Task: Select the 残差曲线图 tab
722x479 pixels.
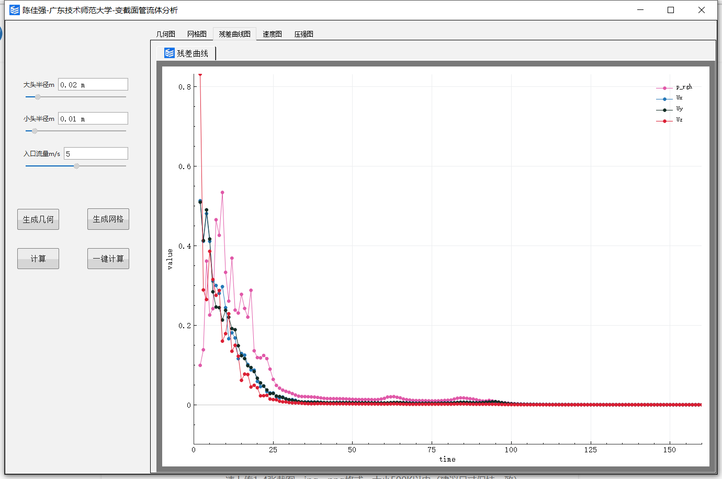Action: 234,34
